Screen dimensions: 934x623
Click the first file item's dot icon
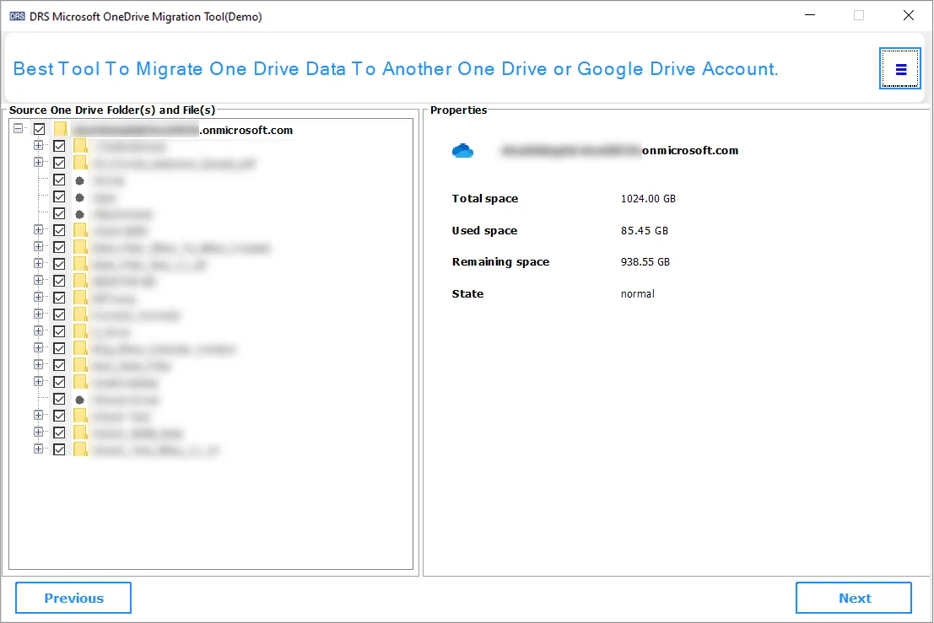click(x=80, y=180)
